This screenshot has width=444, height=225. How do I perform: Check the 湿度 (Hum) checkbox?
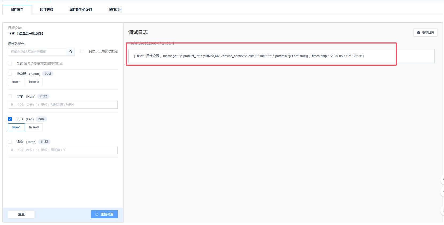tap(10, 96)
